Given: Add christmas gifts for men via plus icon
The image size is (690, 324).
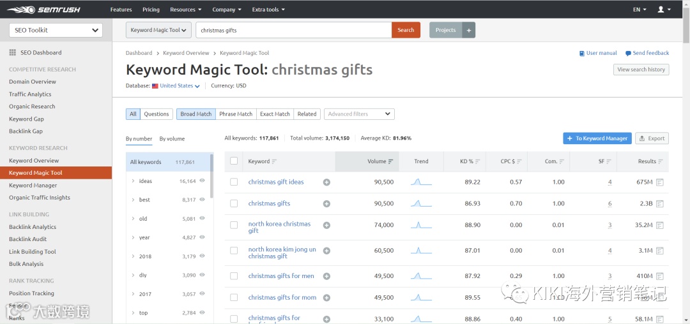Looking at the screenshot, I should click(326, 276).
